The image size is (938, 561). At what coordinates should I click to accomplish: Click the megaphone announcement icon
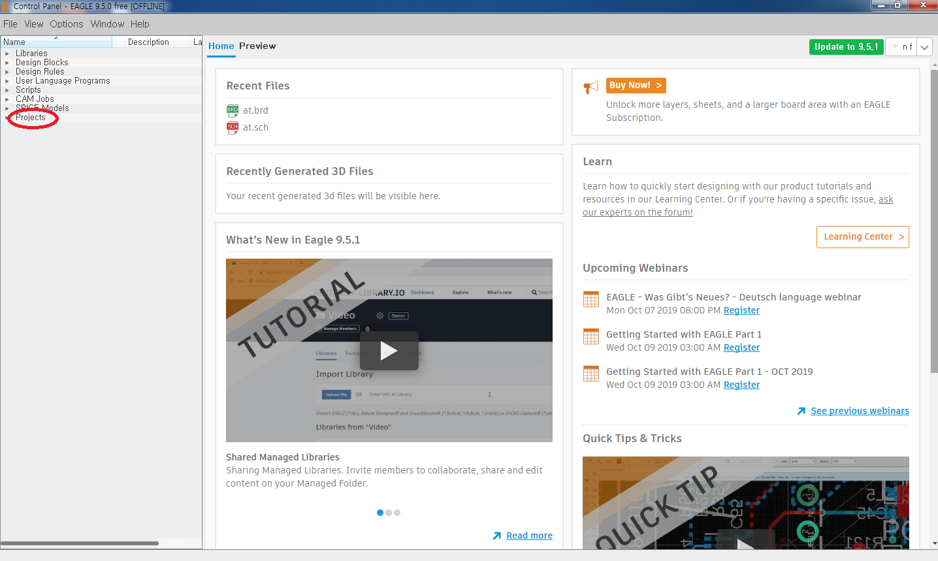click(591, 87)
